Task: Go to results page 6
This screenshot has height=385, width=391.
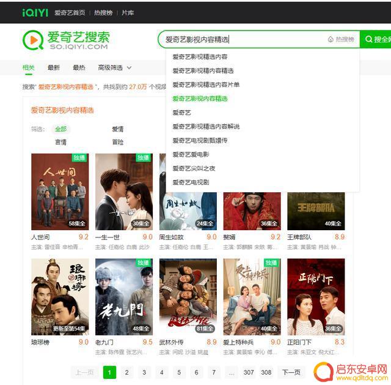Action: pos(197,373)
